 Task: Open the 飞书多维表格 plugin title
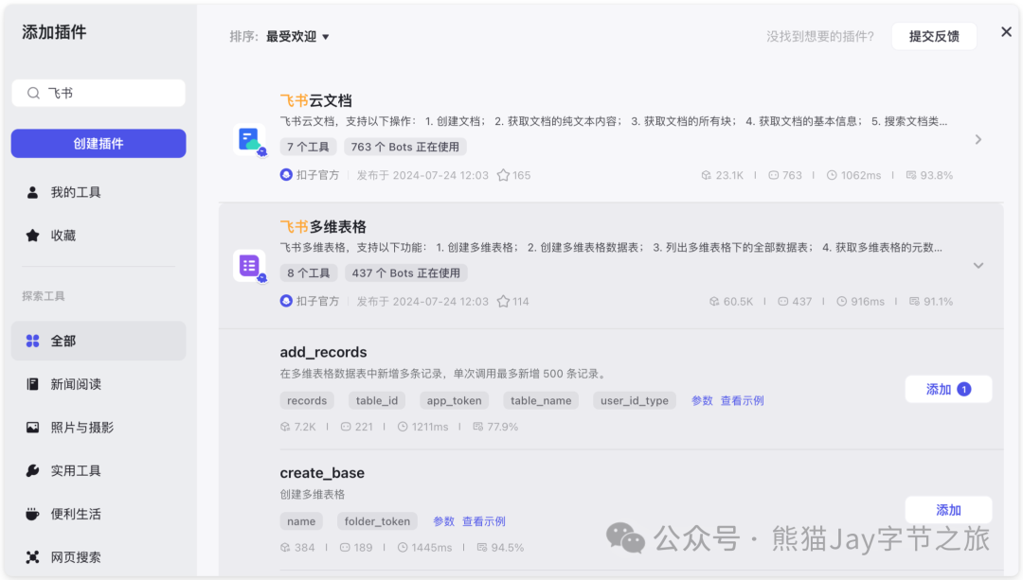pyautogui.click(x=323, y=227)
